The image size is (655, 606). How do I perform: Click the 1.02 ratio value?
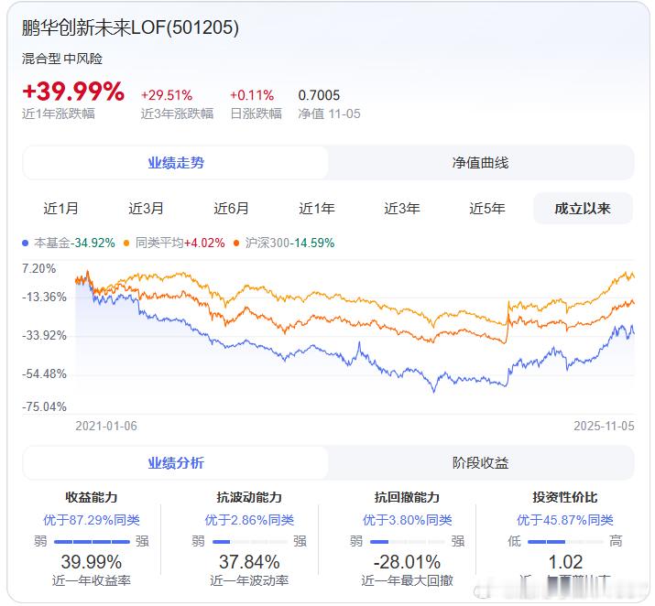(x=565, y=562)
